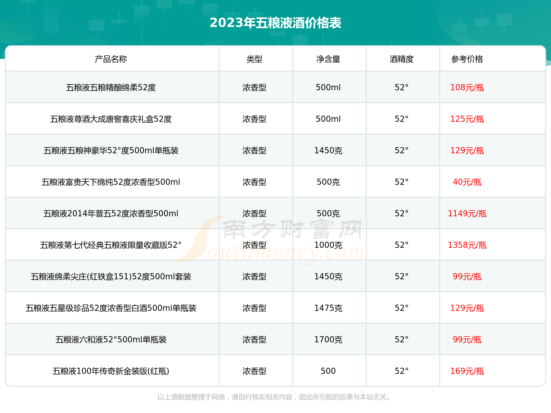Select 1450克 in 五粮神豪华 row
This screenshot has width=551, height=413.
[x=328, y=151]
